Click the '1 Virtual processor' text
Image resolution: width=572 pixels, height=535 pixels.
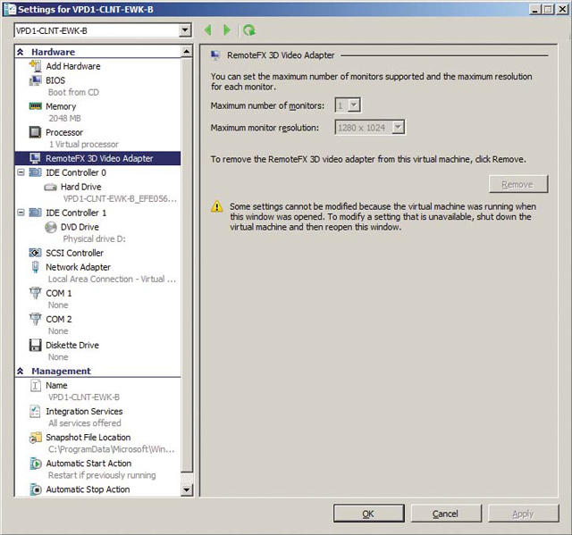coord(84,145)
